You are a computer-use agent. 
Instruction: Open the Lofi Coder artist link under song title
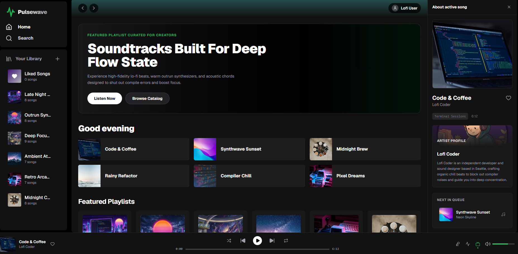click(441, 105)
